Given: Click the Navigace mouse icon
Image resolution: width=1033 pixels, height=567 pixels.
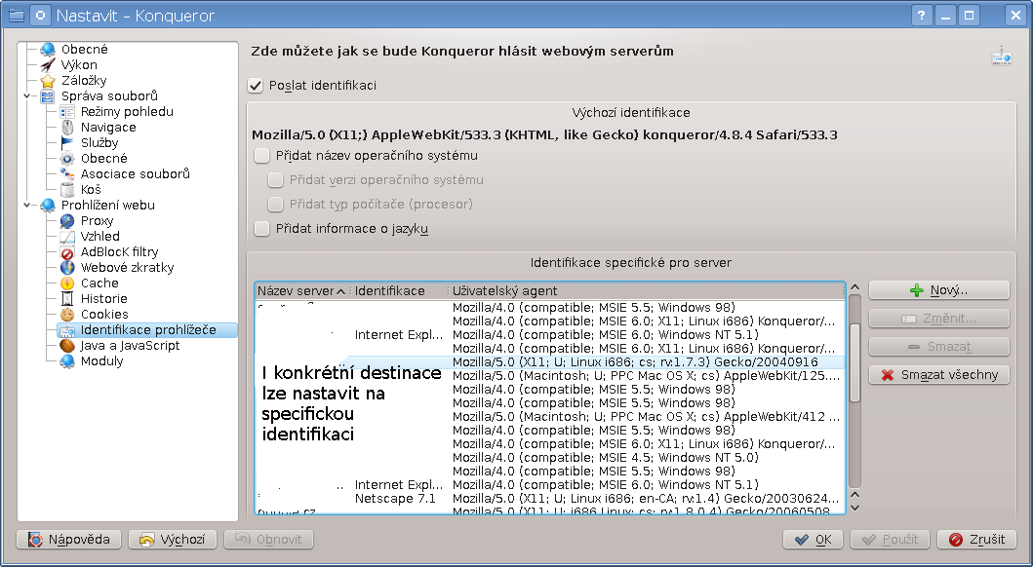Looking at the screenshot, I should pos(67,128).
